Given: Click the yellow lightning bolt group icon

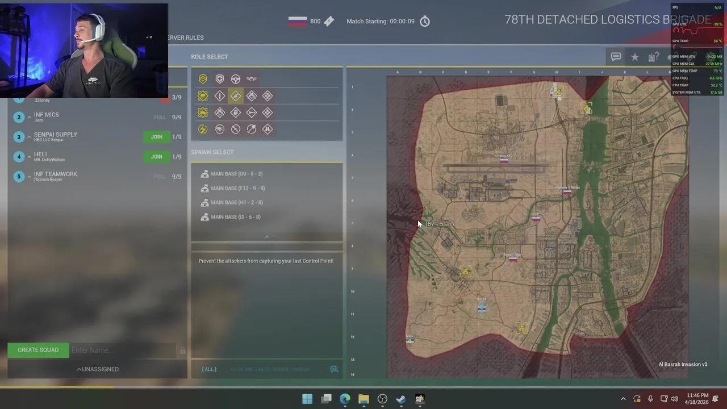Looking at the screenshot, I should (203, 129).
